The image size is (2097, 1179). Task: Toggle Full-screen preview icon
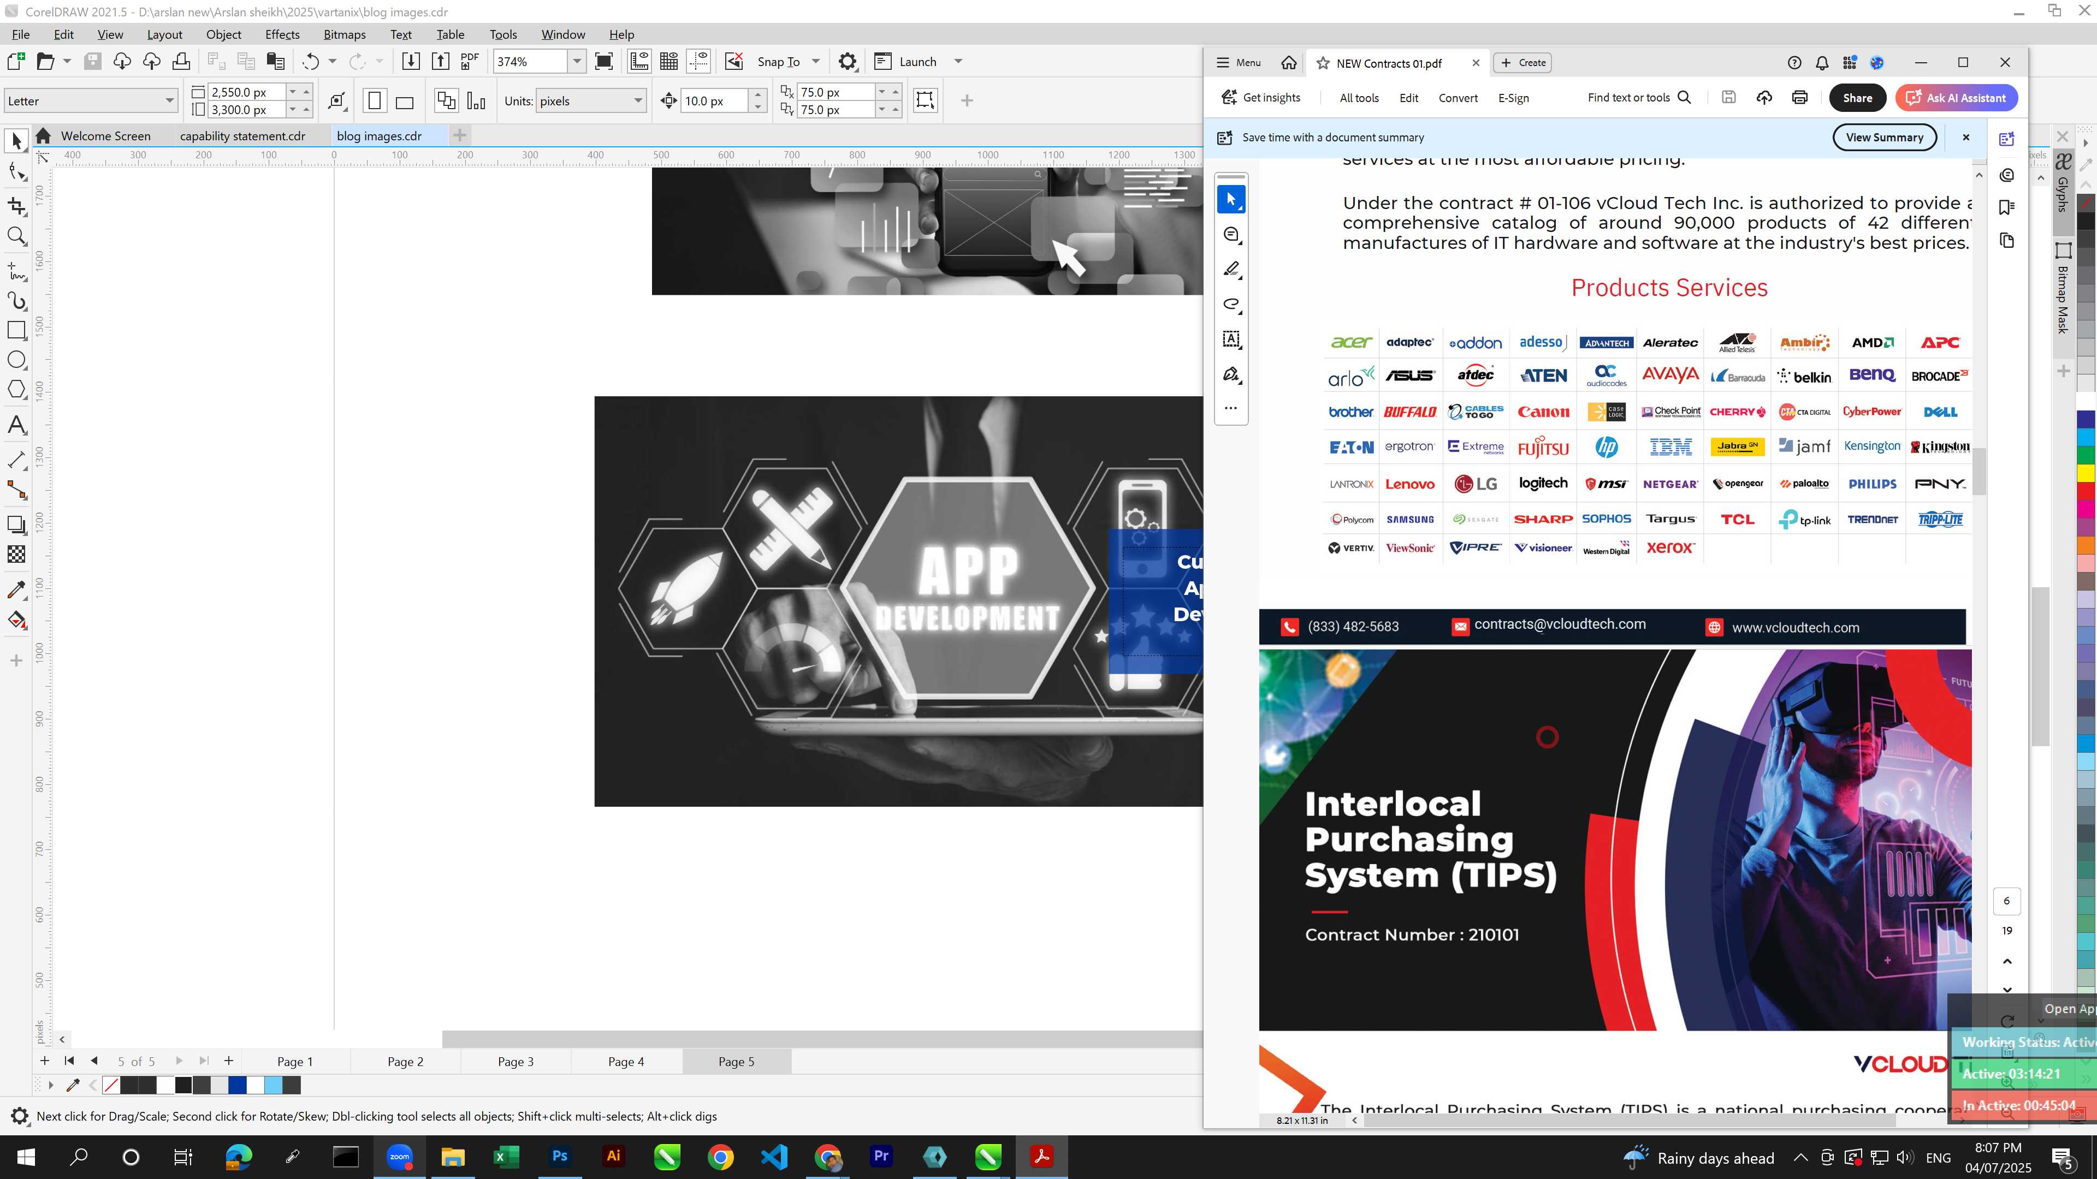tap(604, 61)
